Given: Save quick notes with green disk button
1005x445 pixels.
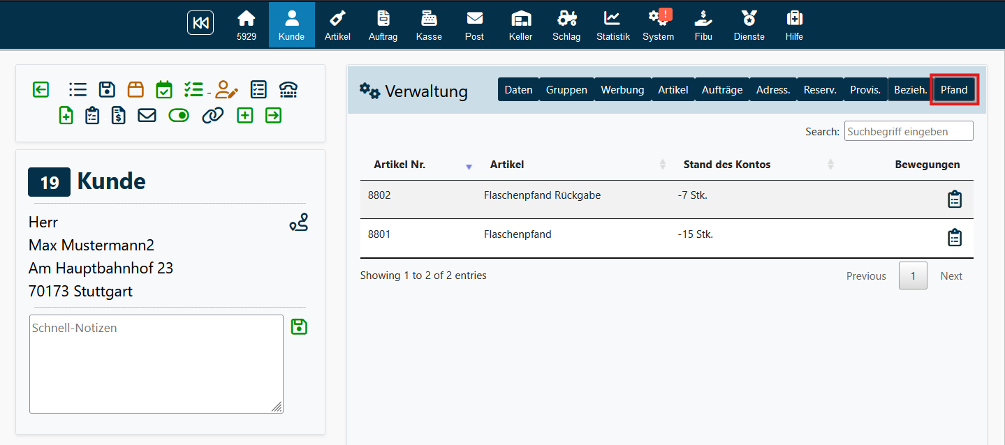Looking at the screenshot, I should tap(299, 326).
